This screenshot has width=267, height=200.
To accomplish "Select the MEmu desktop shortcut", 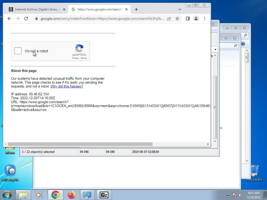I will pyautogui.click(x=10, y=151).
